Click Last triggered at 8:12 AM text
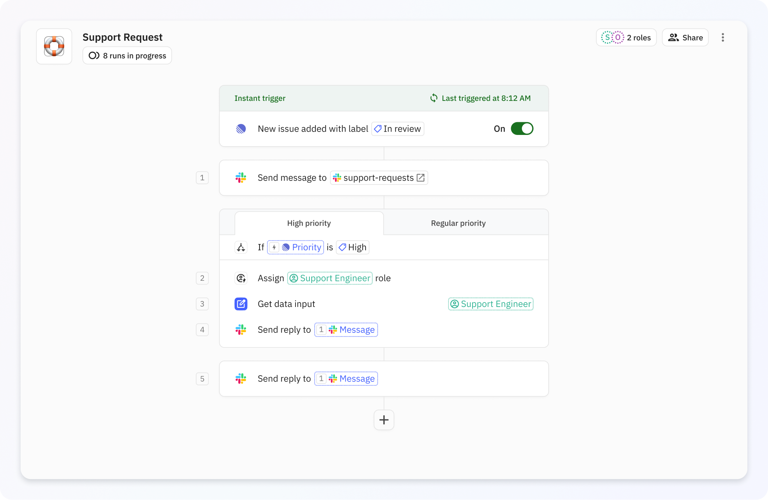This screenshot has height=500, width=768. click(486, 98)
